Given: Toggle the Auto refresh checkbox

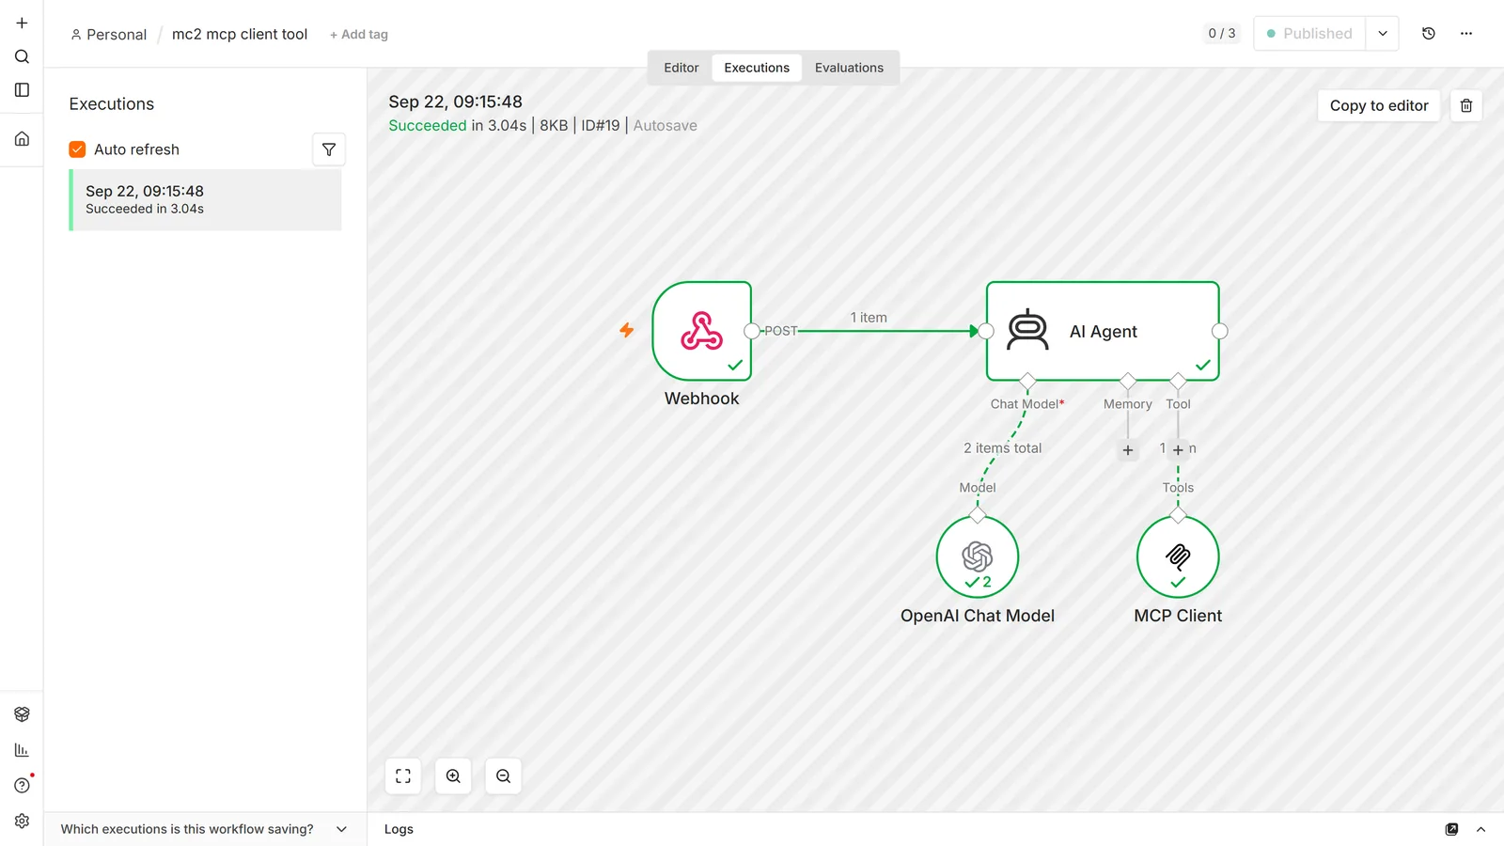Looking at the screenshot, I should (77, 149).
